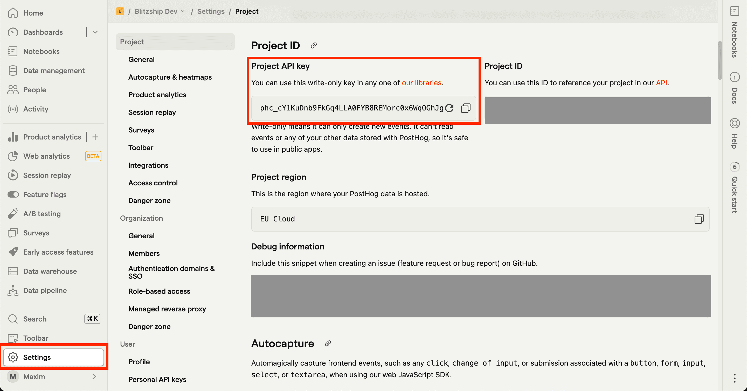Copy the project API key
This screenshot has width=747, height=391.
(466, 108)
